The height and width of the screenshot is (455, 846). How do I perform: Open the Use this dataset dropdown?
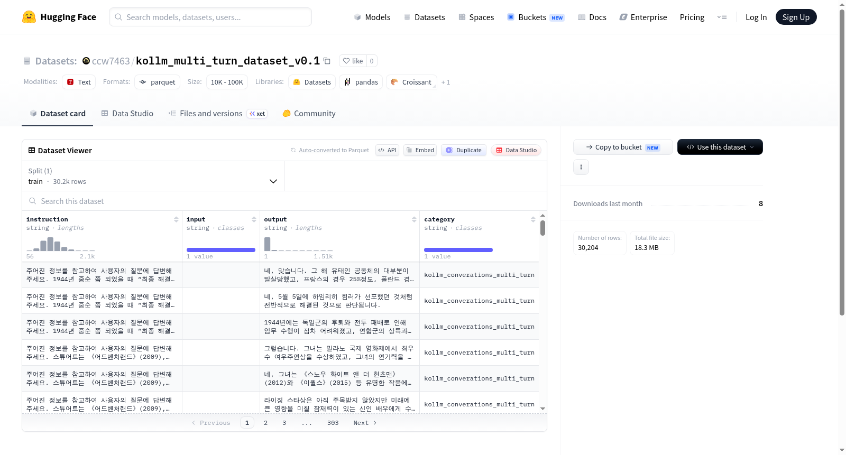point(720,147)
